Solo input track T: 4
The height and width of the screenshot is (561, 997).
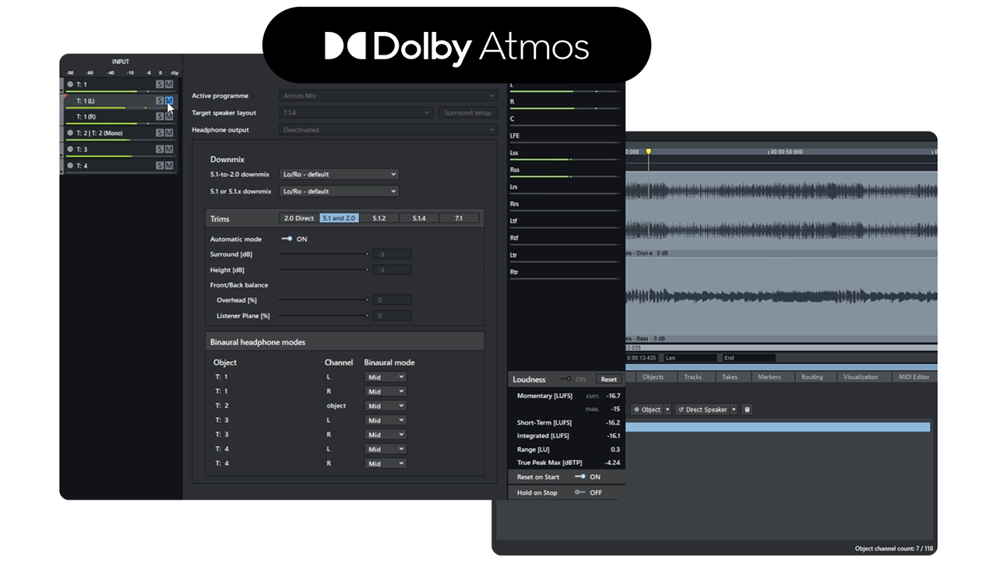(x=160, y=165)
